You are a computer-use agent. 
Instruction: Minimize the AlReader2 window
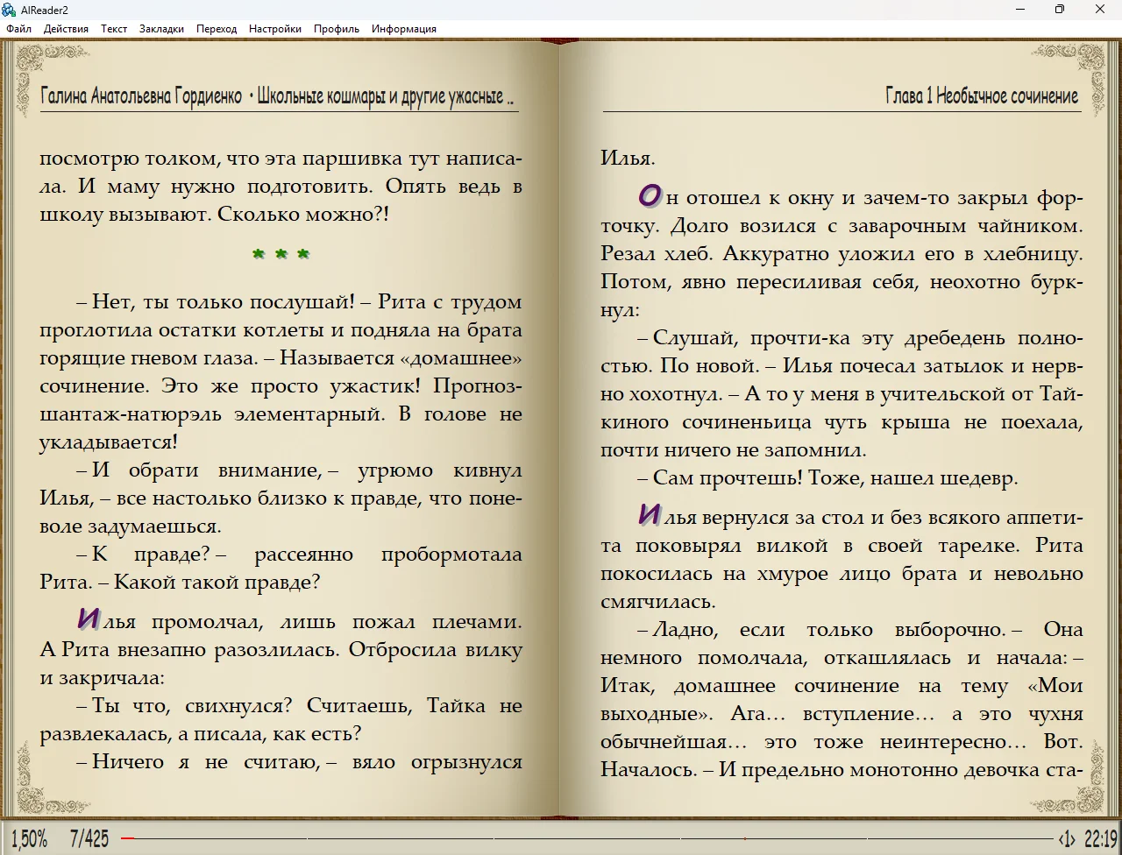[1020, 10]
